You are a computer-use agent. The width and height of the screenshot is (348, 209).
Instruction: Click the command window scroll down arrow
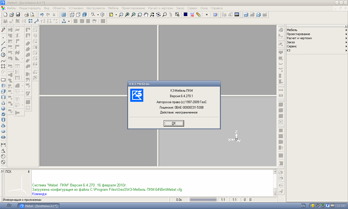click(275, 194)
